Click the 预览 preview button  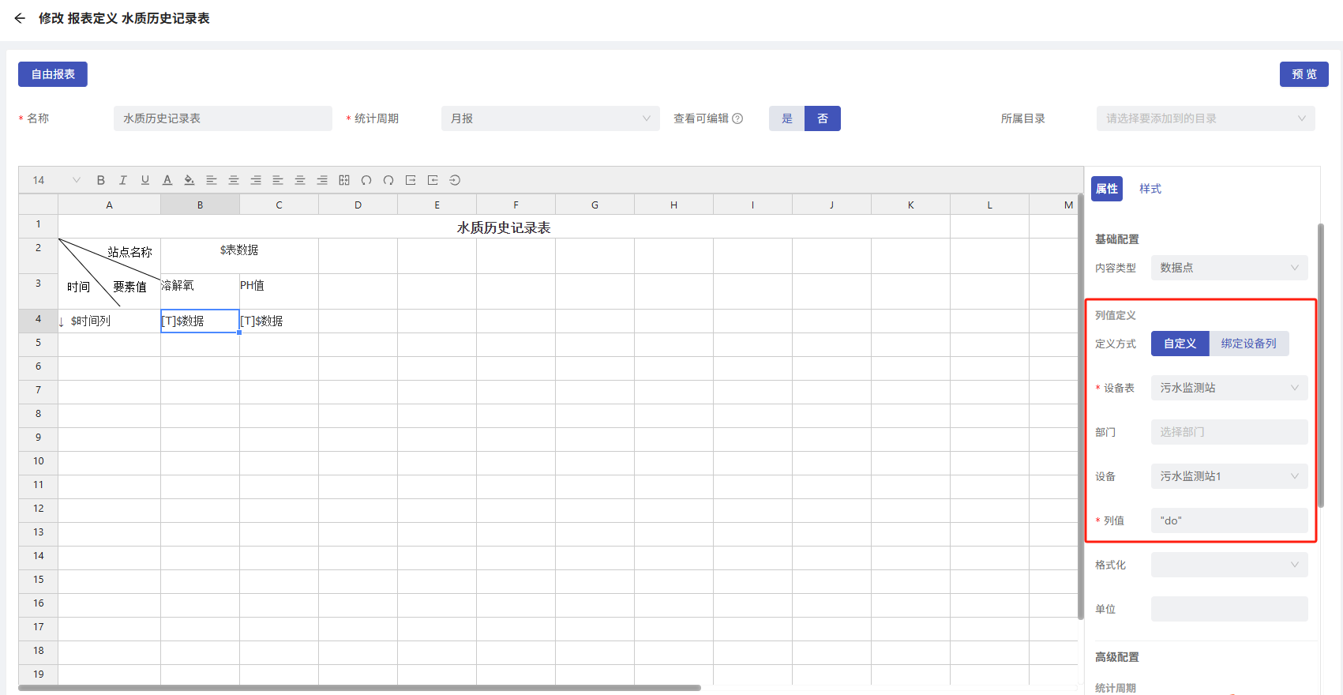coord(1304,74)
